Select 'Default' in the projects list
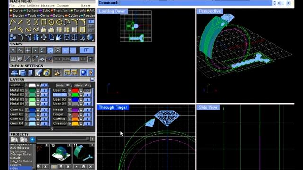 [15, 158]
